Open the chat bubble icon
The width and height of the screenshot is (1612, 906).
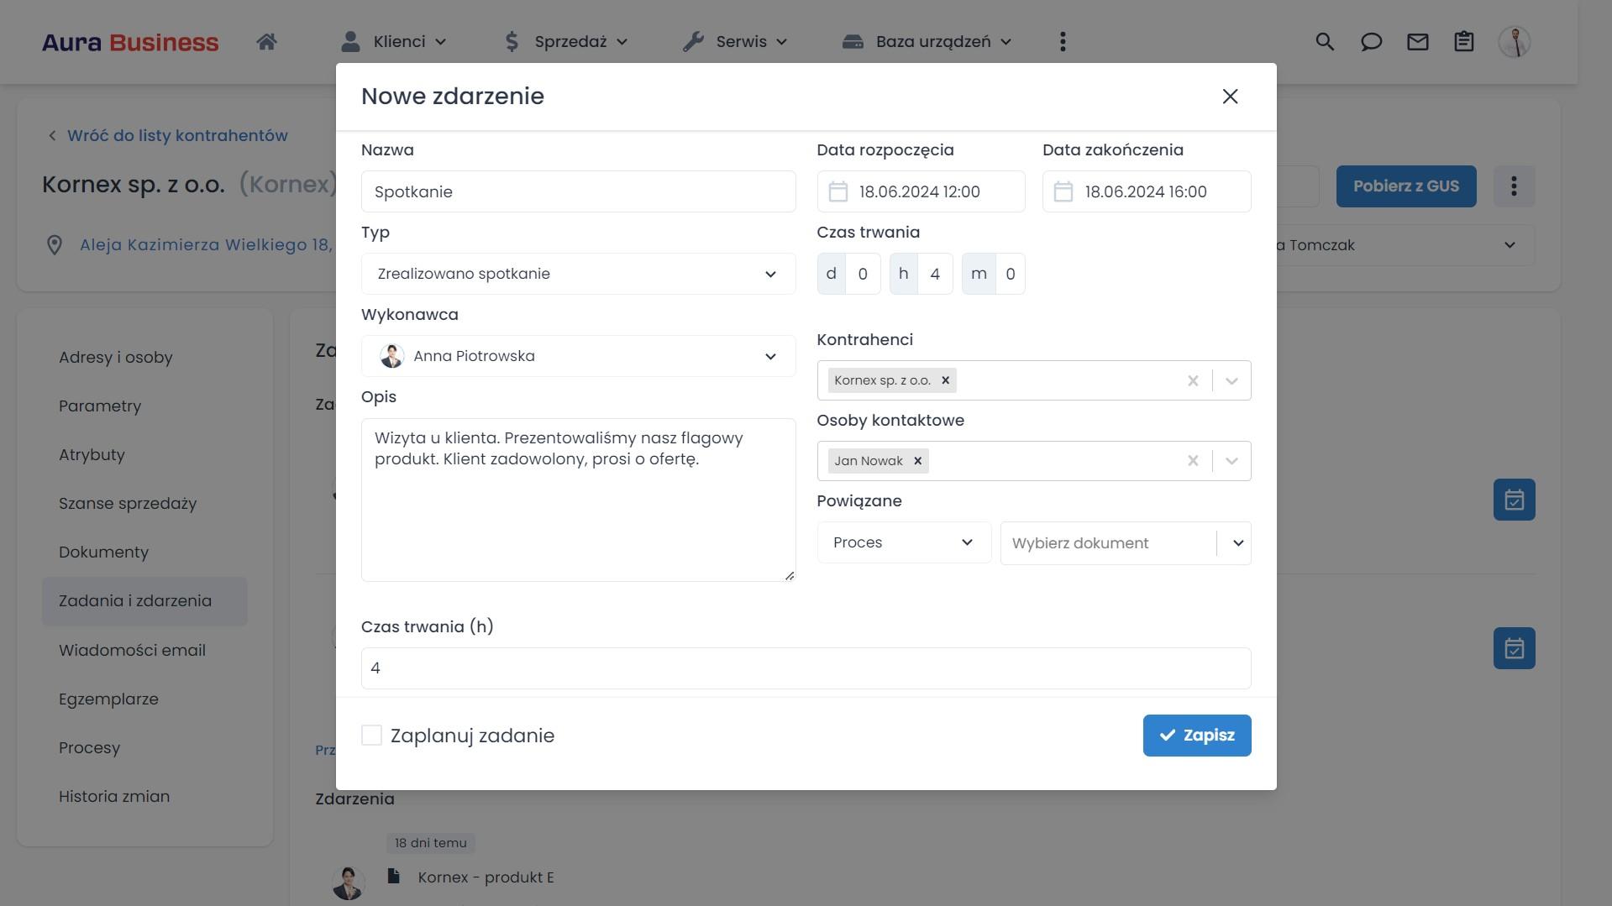pyautogui.click(x=1371, y=41)
